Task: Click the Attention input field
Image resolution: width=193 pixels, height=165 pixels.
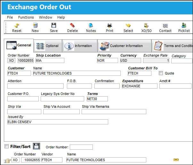Action: pyautogui.click(x=36, y=86)
